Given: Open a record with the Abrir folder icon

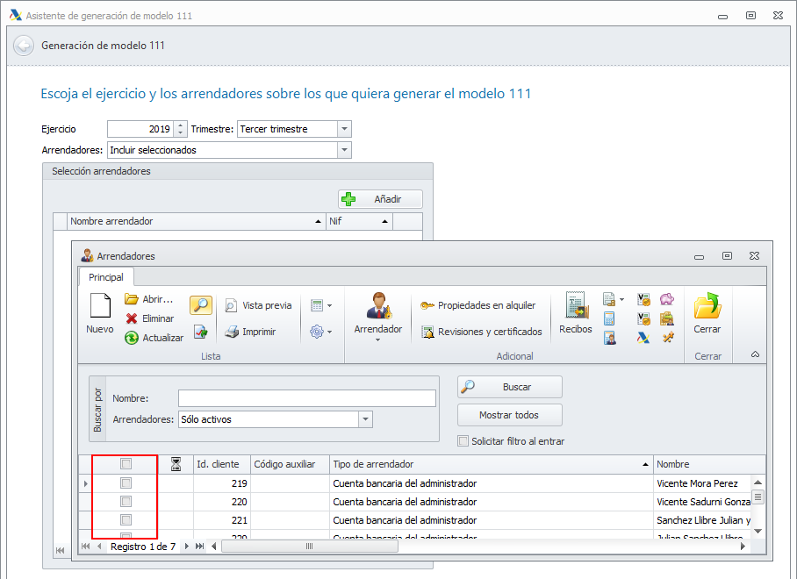Looking at the screenshot, I should click(132, 299).
